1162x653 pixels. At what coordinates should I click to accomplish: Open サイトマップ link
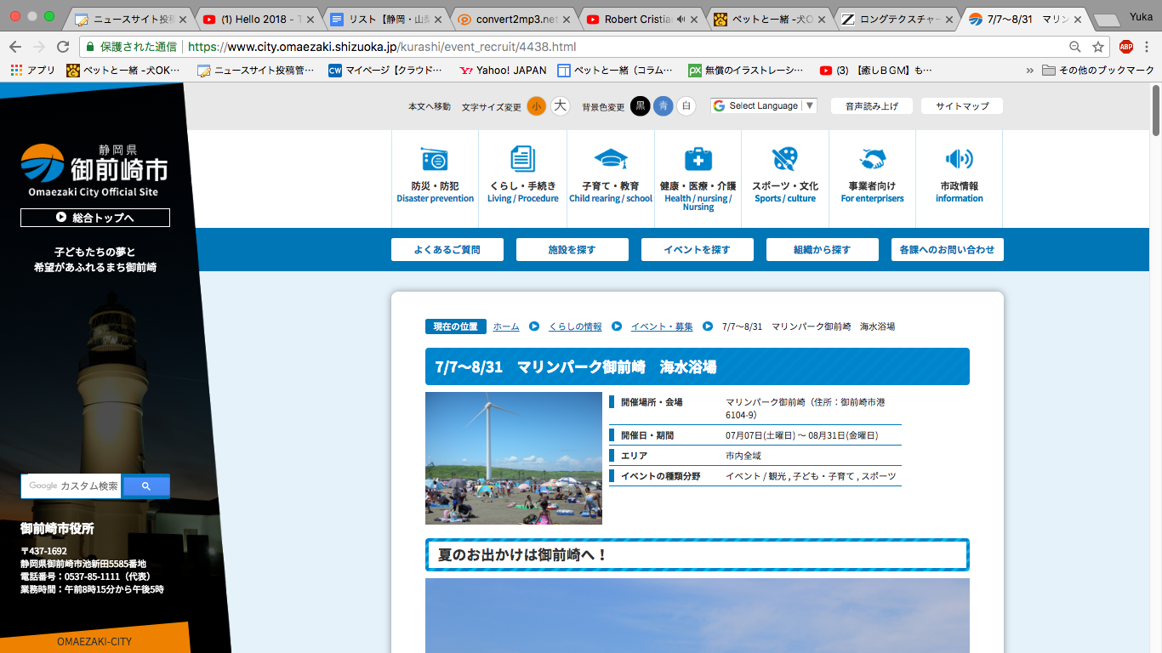962,106
